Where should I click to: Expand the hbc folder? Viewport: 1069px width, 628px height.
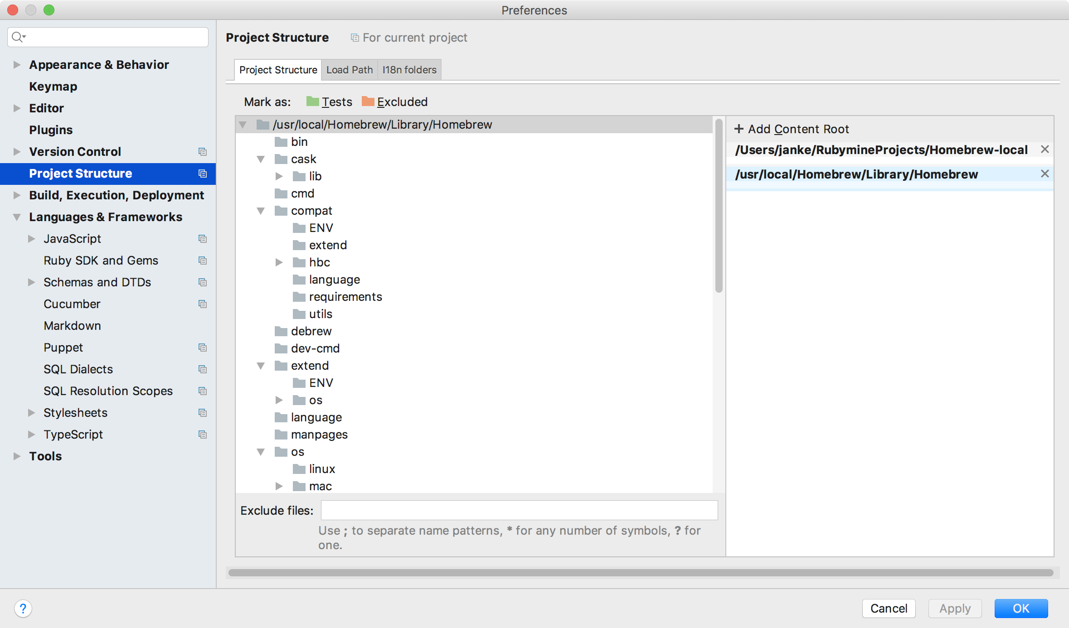[279, 262]
